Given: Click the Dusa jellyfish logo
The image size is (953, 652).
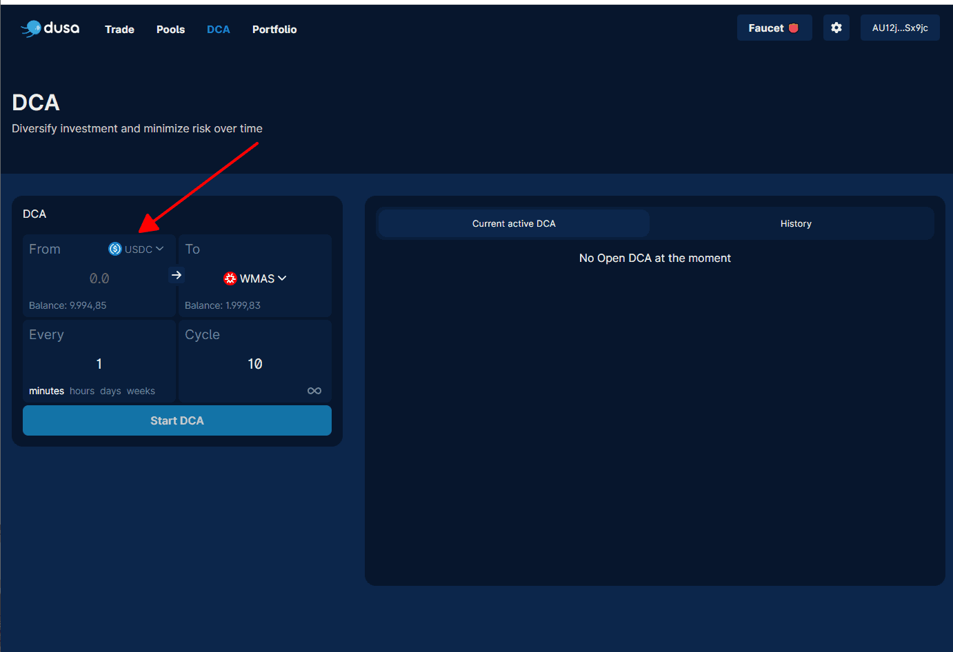Looking at the screenshot, I should coord(50,28).
